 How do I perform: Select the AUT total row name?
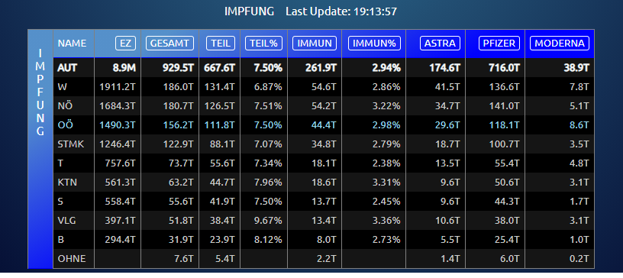[66, 68]
